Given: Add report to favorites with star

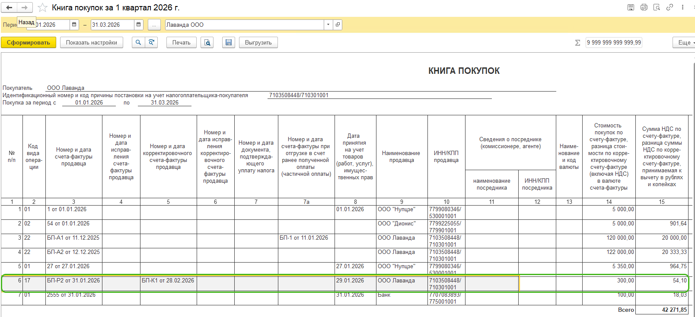Looking at the screenshot, I should (x=42, y=7).
